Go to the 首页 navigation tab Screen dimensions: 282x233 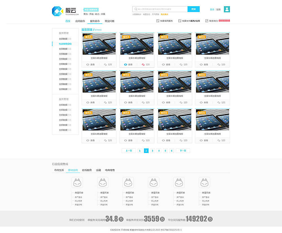[68, 21]
